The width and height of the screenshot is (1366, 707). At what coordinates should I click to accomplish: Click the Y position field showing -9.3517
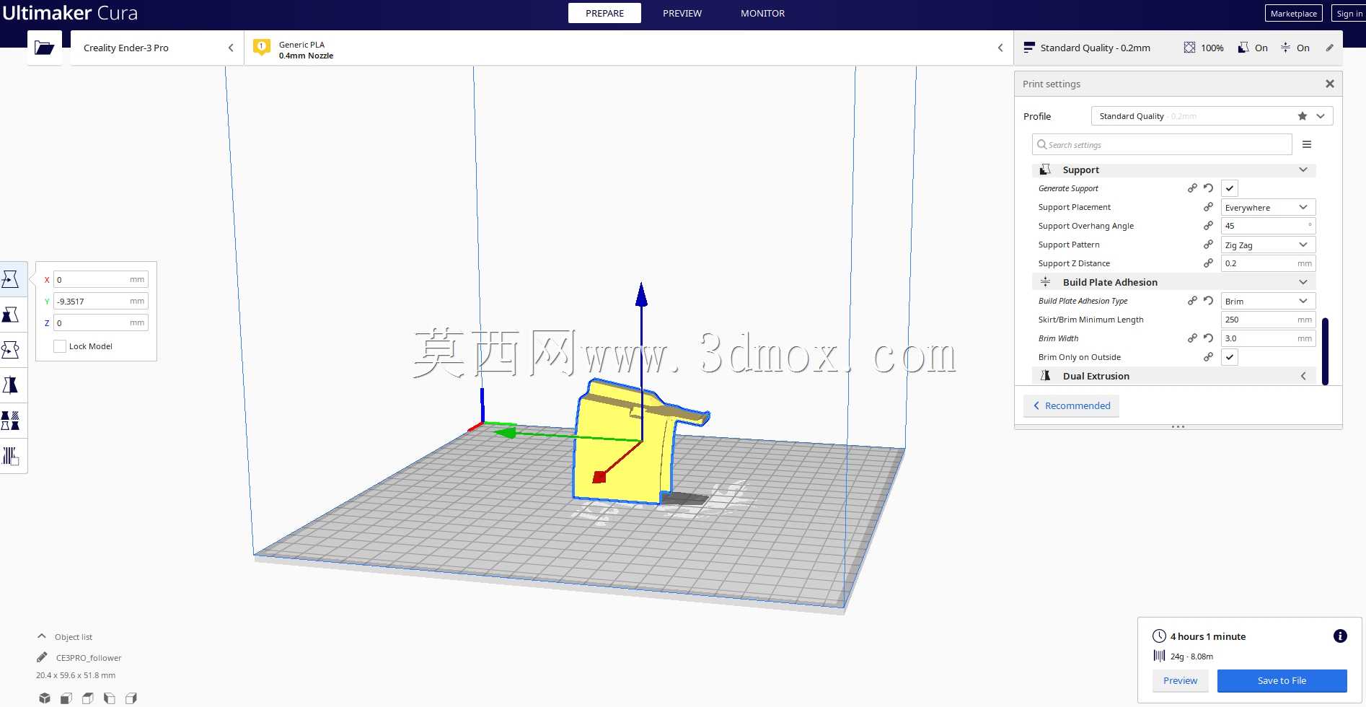click(101, 301)
